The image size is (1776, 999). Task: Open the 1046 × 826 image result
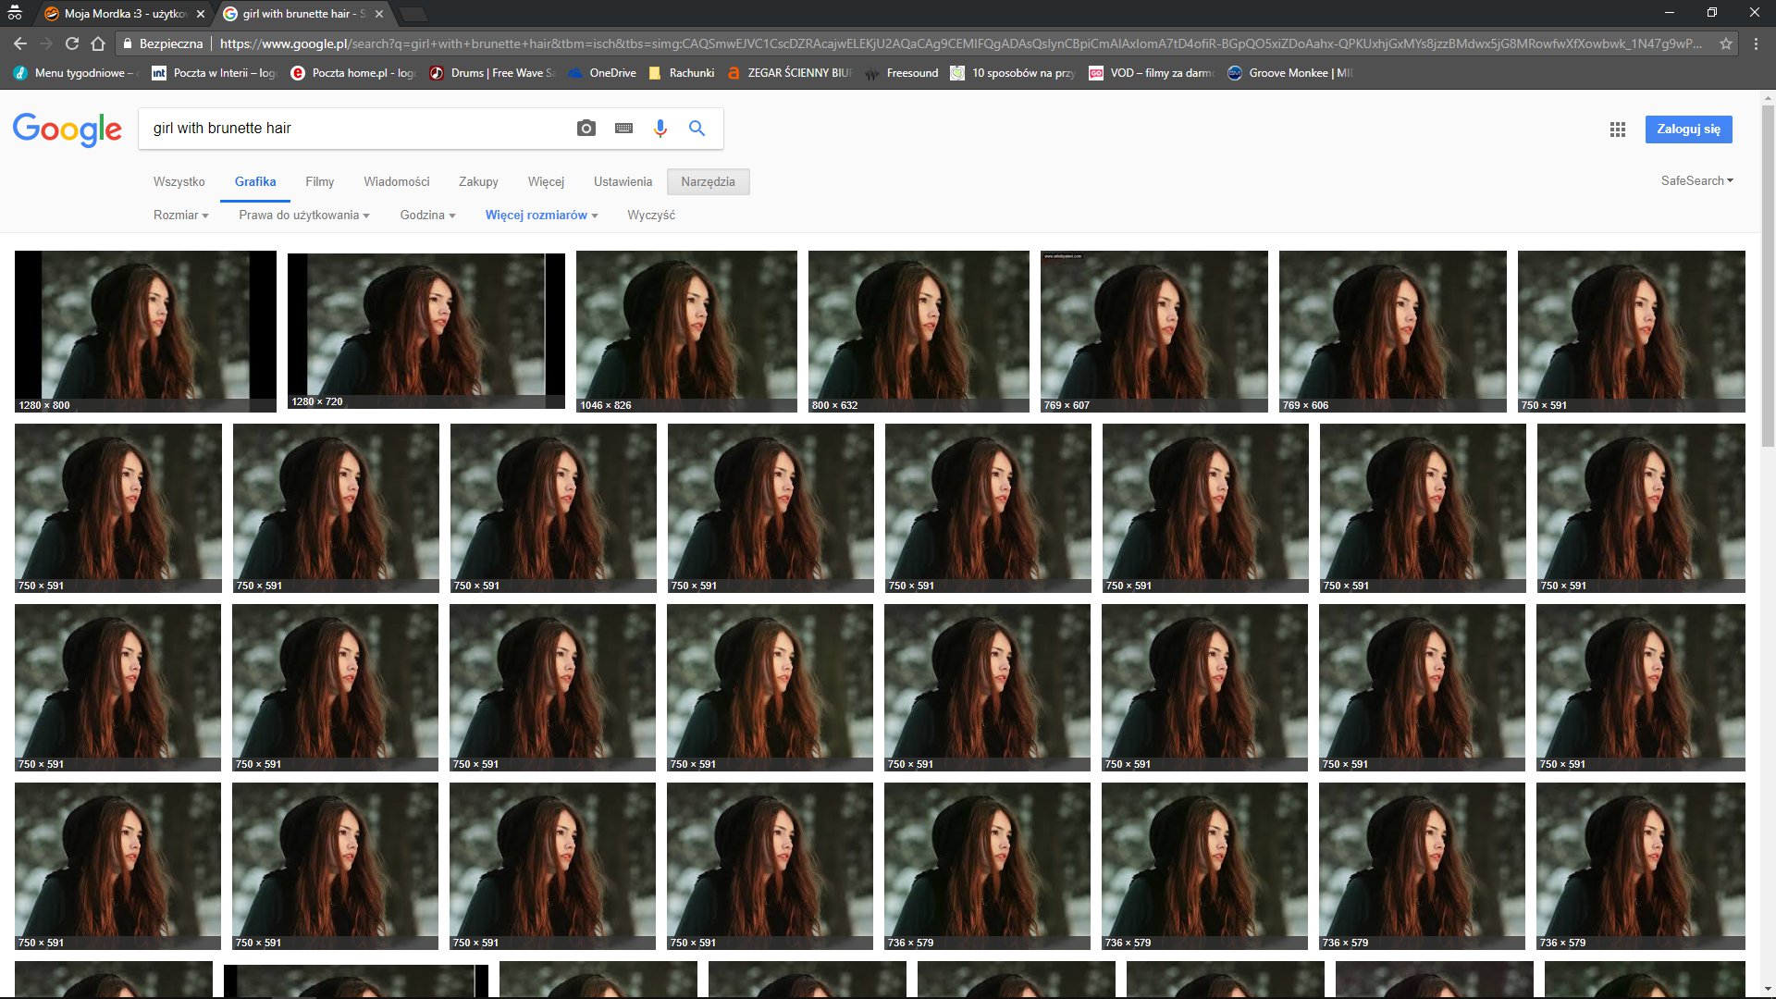pyautogui.click(x=686, y=331)
